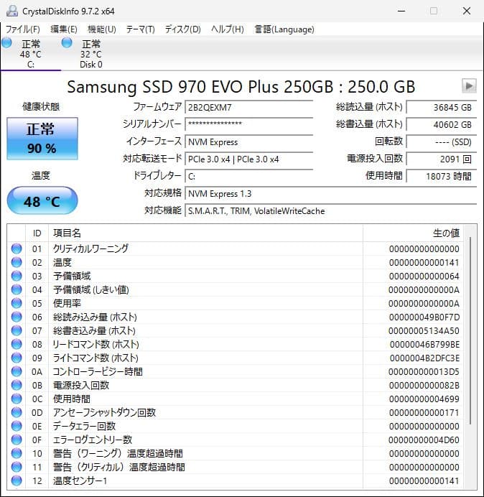Select the エラーログエントリー数 attribute name
Image resolution: width=484 pixels, height=497 pixels.
click(92, 440)
